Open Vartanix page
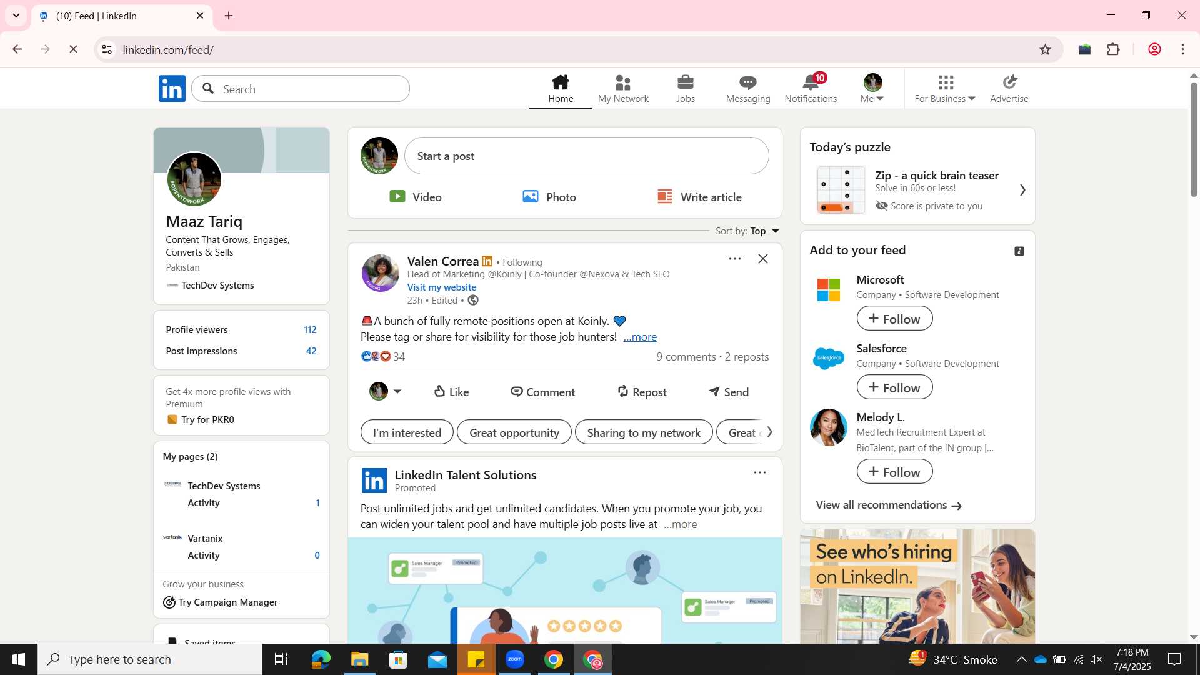 click(205, 539)
